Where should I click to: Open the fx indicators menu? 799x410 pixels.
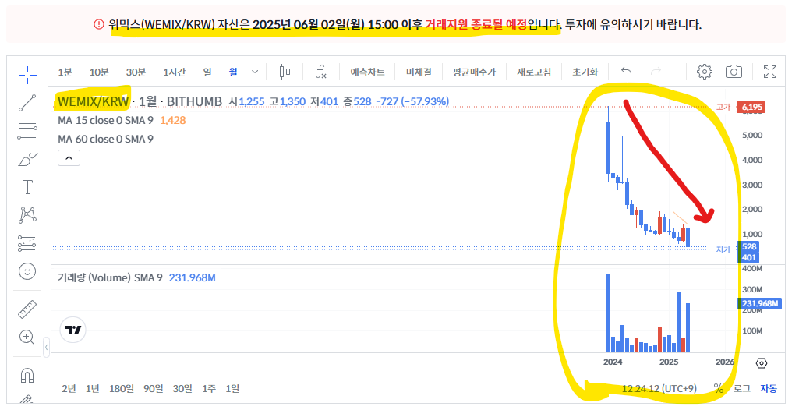coord(320,72)
